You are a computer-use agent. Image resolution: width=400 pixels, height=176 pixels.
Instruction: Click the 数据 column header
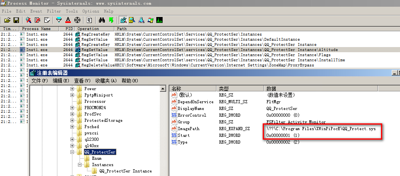pyautogui.click(x=321, y=89)
